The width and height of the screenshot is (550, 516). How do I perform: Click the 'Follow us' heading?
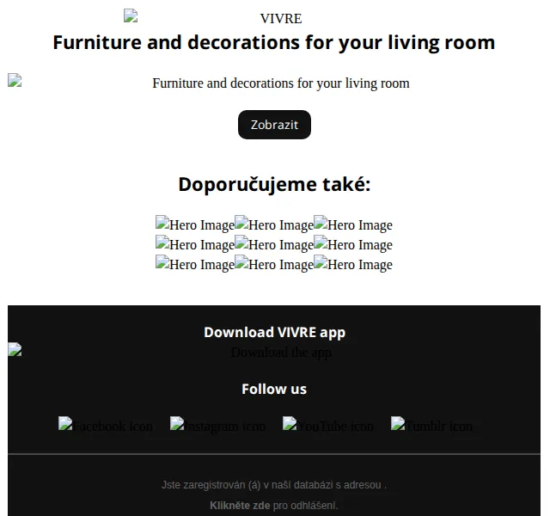click(x=274, y=389)
